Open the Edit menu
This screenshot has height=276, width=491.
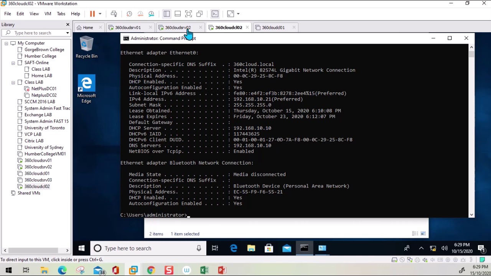(x=20, y=14)
